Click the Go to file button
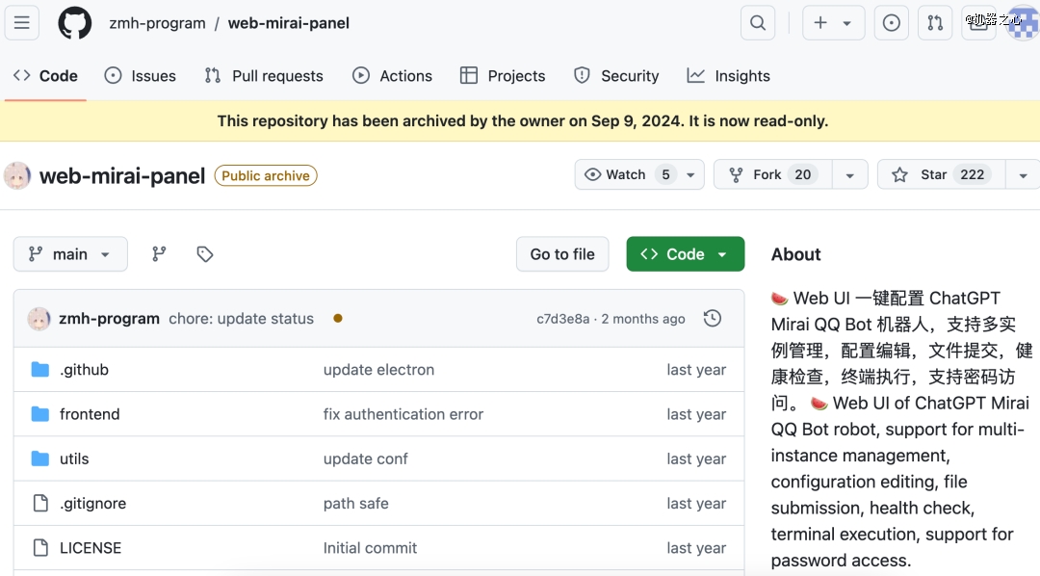The image size is (1040, 576). 562,254
